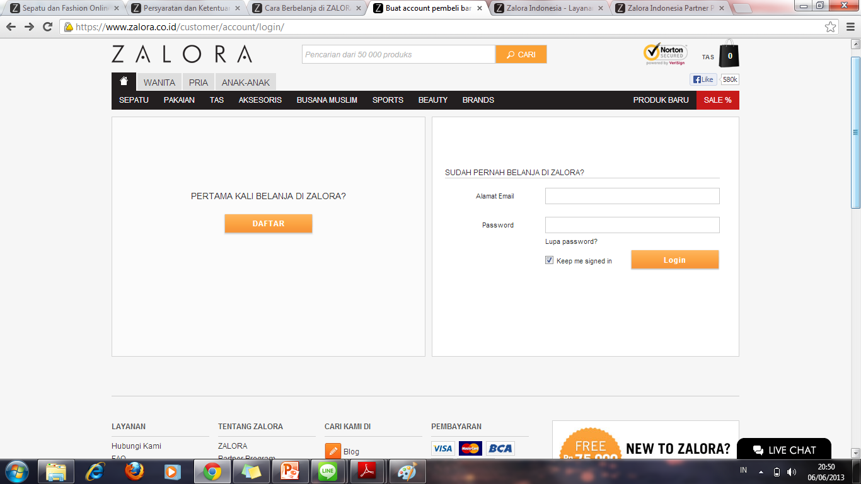Screen dimensions: 861x484
Task: Click the Facebook Like button
Action: tap(703, 79)
